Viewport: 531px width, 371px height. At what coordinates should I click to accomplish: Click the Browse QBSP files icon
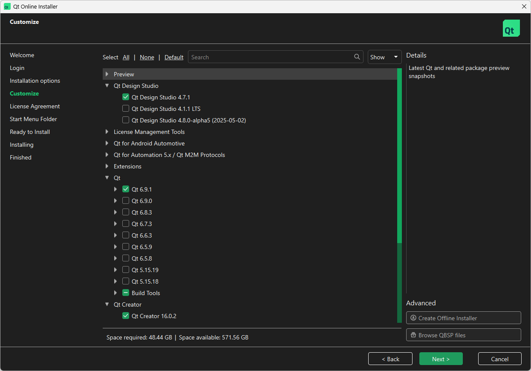[413, 335]
